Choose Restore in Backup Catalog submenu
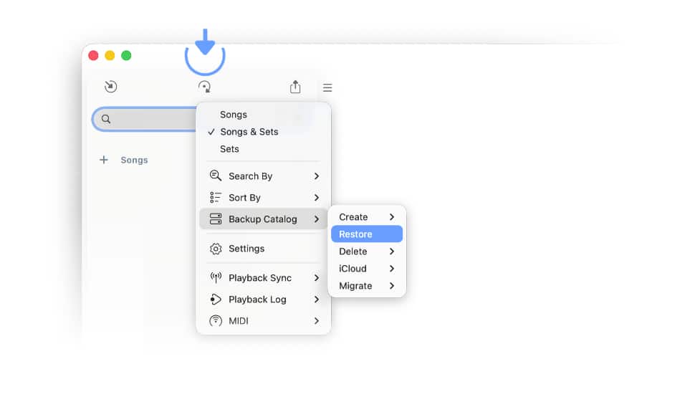Viewport: 690px width, 412px height. (367, 234)
